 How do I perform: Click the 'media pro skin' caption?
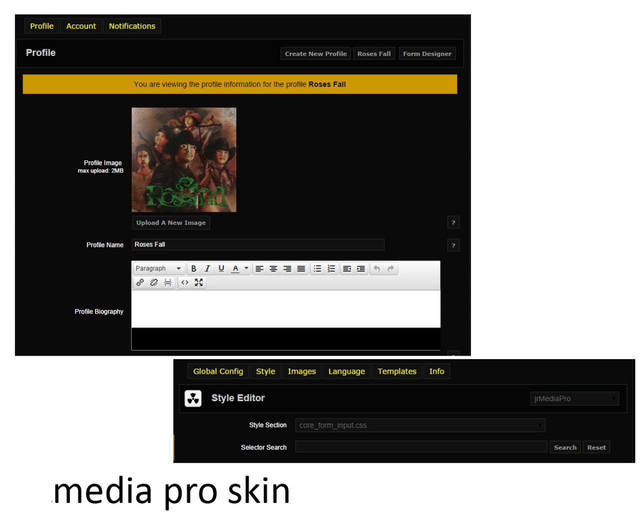pos(172,492)
